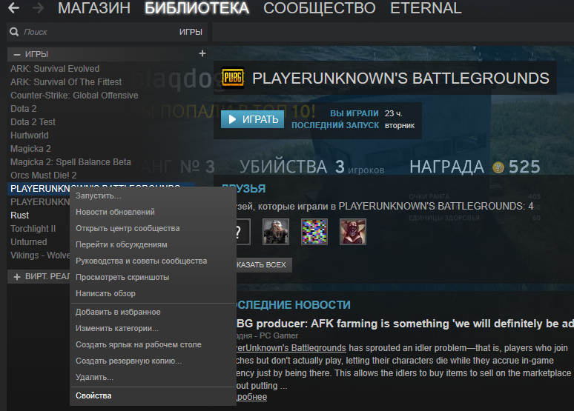The height and width of the screenshot is (411, 574).
Task: Click the PUBG game logo icon
Action: (233, 78)
